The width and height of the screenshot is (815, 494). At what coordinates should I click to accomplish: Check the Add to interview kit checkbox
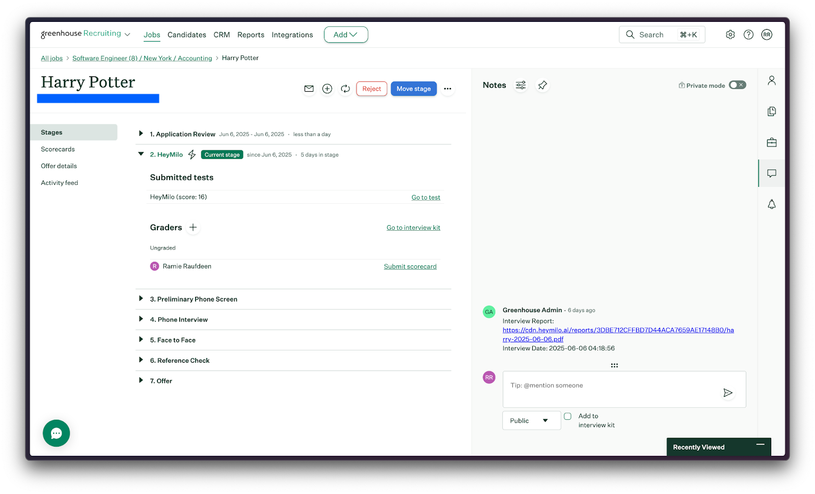(x=567, y=416)
